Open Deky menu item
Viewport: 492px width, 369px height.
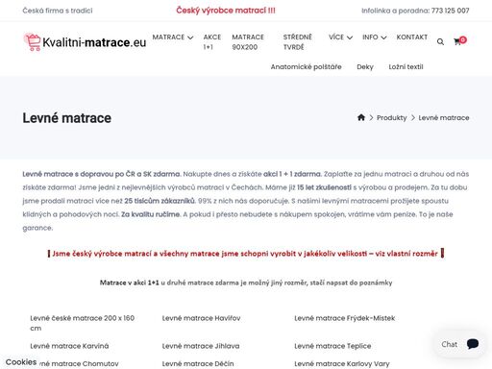(x=365, y=67)
